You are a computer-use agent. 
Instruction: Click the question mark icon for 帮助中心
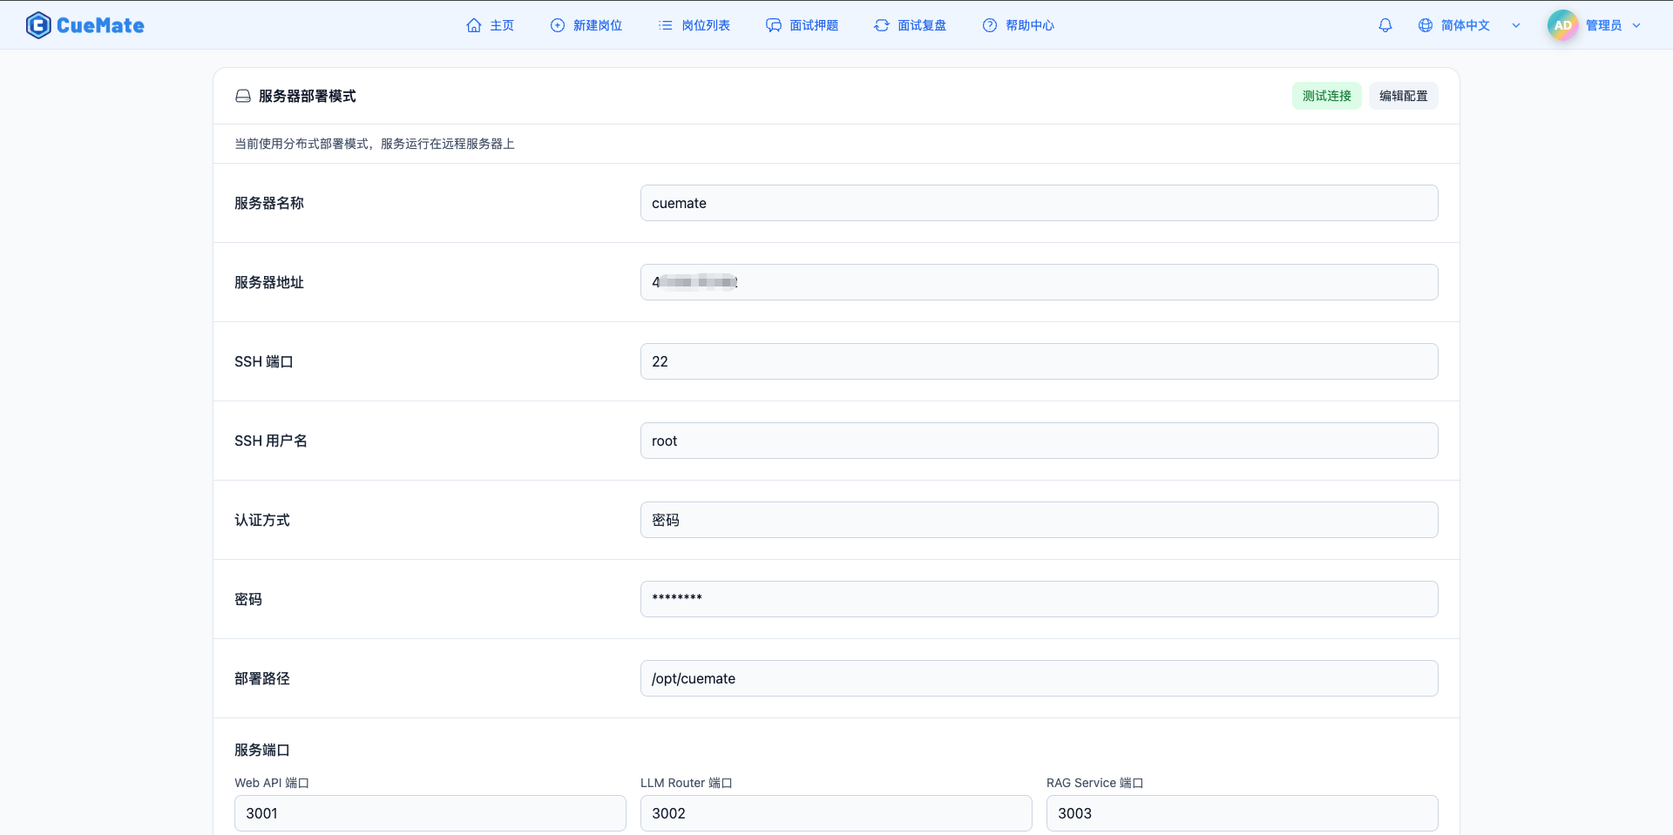(990, 25)
